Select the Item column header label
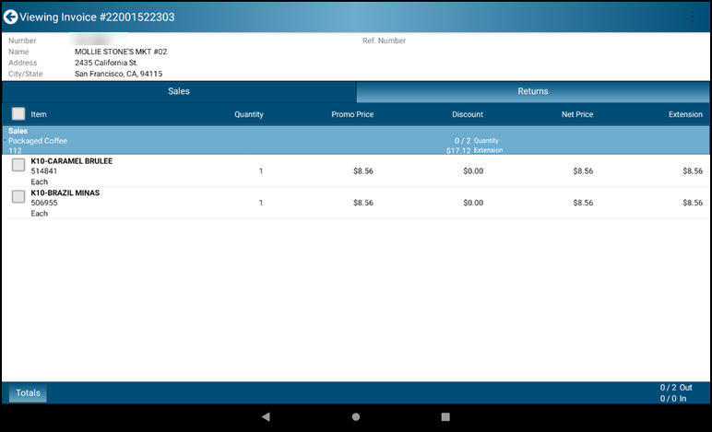Screen dimensions: 712x432 (x=39, y=114)
